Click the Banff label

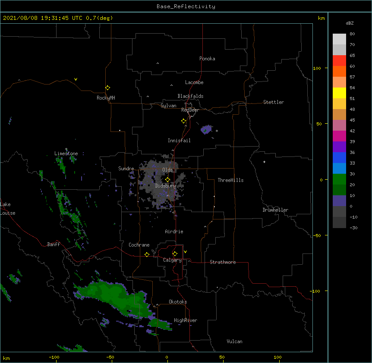point(54,244)
